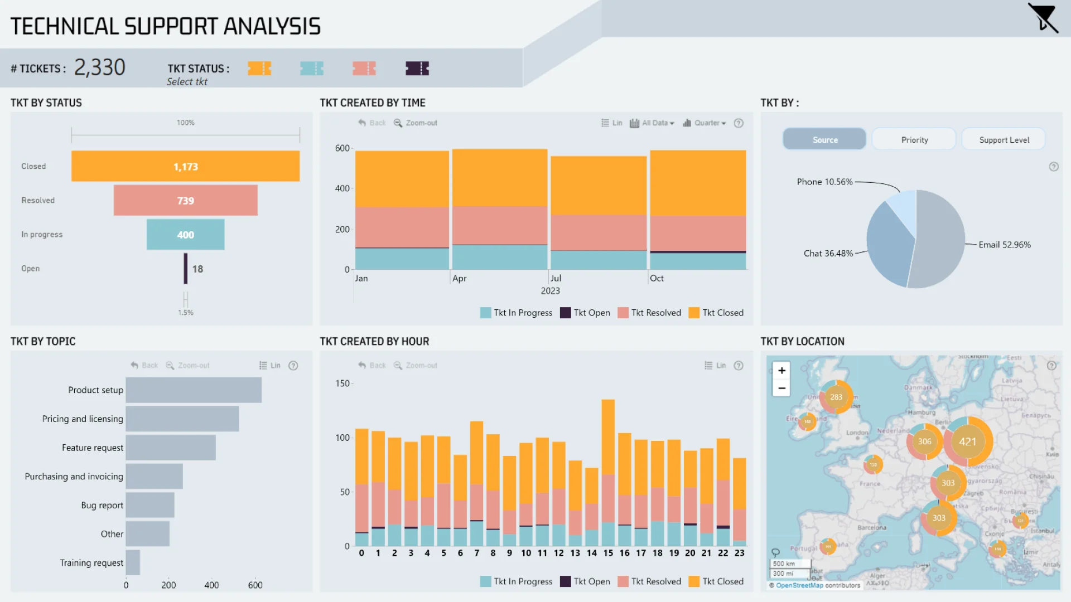Click the '2,330' tickets count value
This screenshot has width=1071, height=602.
100,67
